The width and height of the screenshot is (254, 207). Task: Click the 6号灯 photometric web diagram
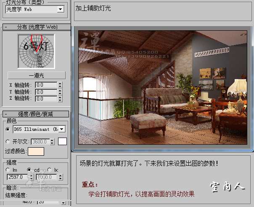pos(36,51)
